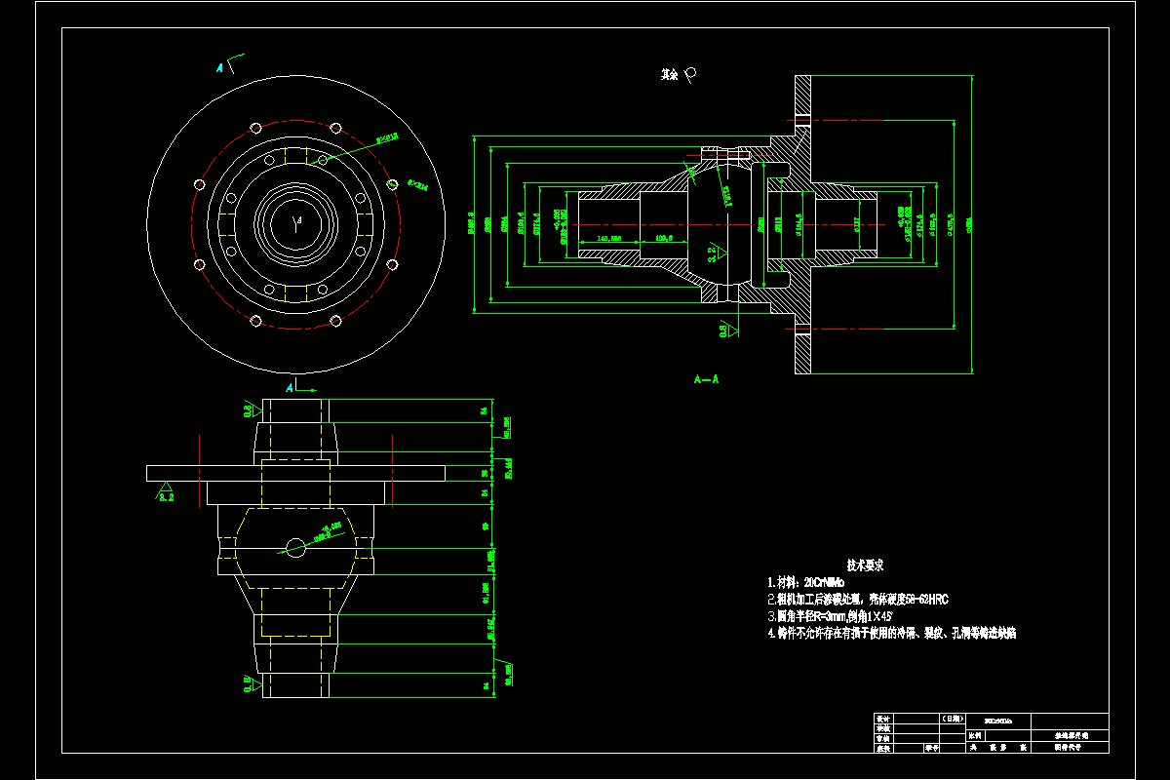Click the note with R=3mm fillet radius

tap(830, 616)
